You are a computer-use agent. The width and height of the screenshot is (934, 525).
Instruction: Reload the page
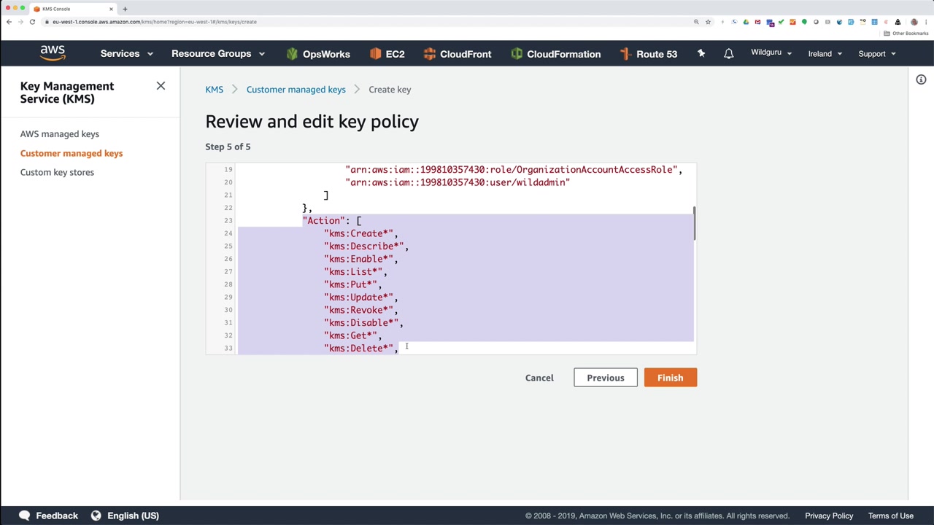pos(32,22)
